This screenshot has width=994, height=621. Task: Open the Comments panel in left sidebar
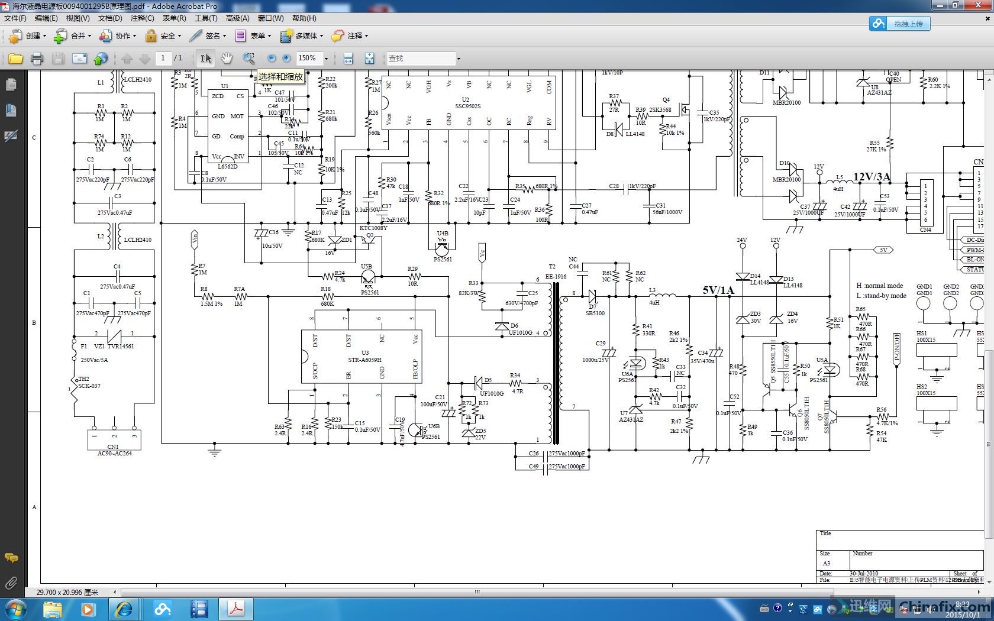tap(11, 558)
